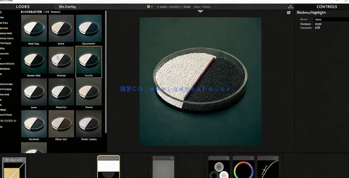The width and height of the screenshot is (349, 178).
Task: Open the scopes icon near the CONTROLS panel
Action: [x=290, y=7]
